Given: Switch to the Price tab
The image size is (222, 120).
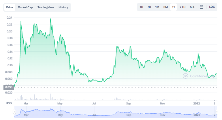Looking at the screenshot, I should click(10, 7).
